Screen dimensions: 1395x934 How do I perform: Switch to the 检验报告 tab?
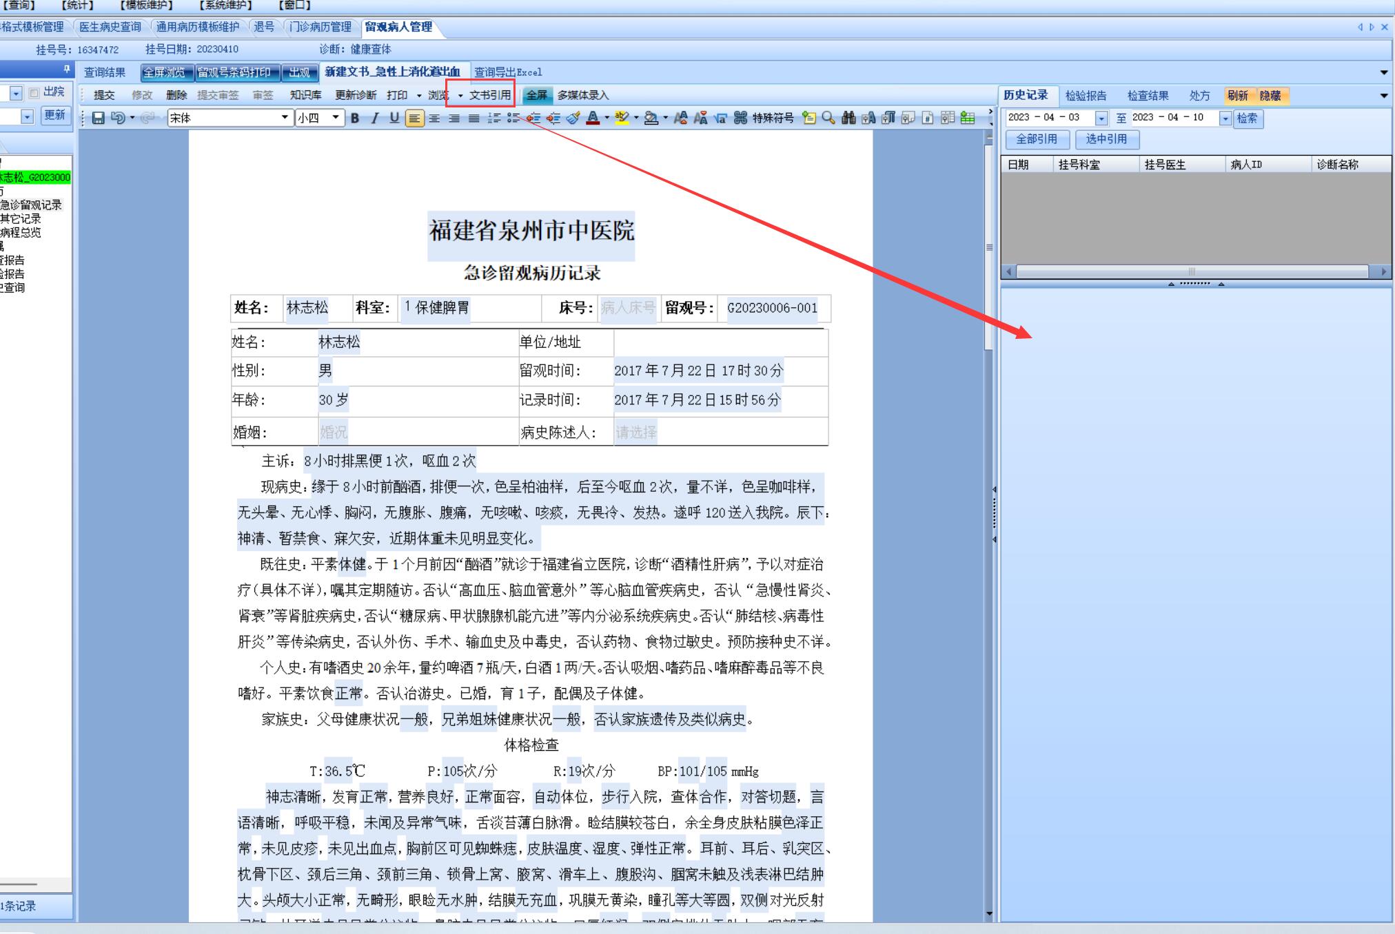[x=1086, y=96]
